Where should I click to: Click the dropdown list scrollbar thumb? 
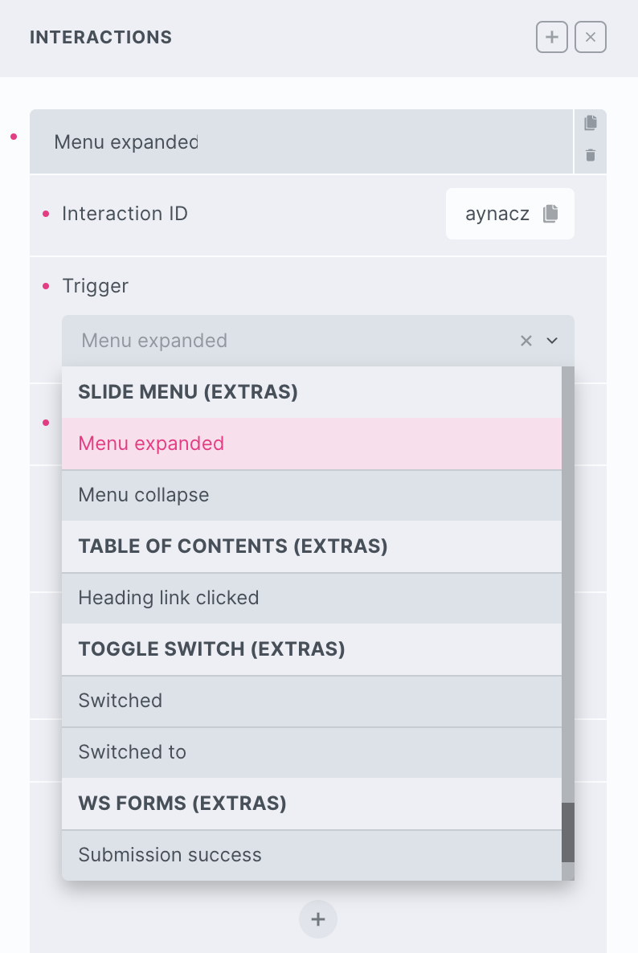pyautogui.click(x=568, y=832)
